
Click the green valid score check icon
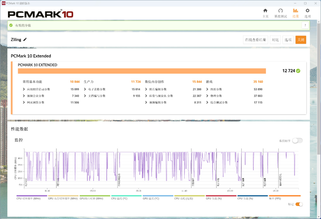pos(11,25)
